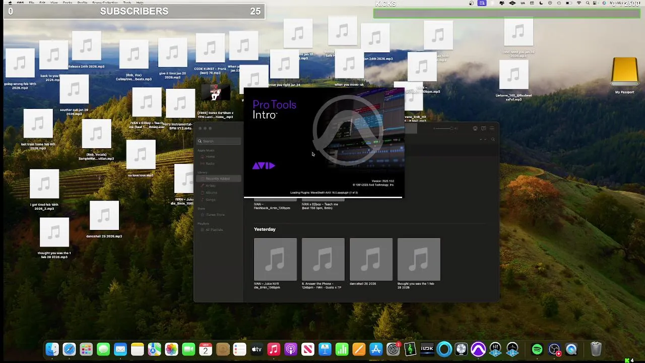Screen dimensions: 645x363
Task: Open Launchpad in the Dock
Action: (x=86, y=349)
